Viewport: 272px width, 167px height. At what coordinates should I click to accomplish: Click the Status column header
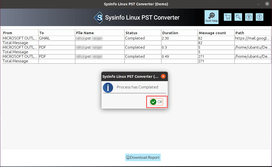143,33
